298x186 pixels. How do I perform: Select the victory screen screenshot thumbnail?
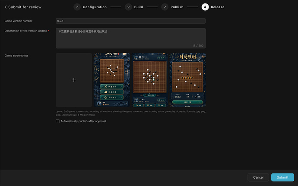(x=187, y=80)
